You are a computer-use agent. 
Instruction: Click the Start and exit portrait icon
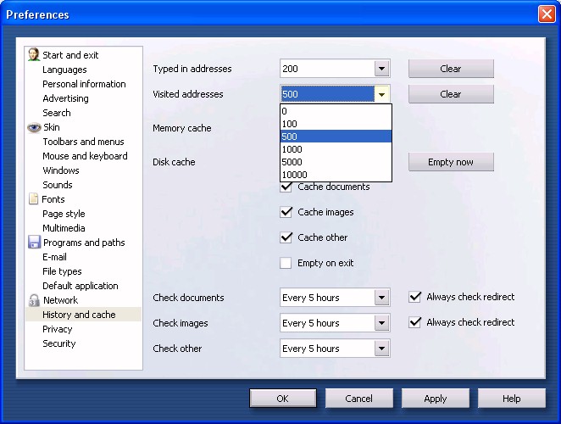pos(34,55)
